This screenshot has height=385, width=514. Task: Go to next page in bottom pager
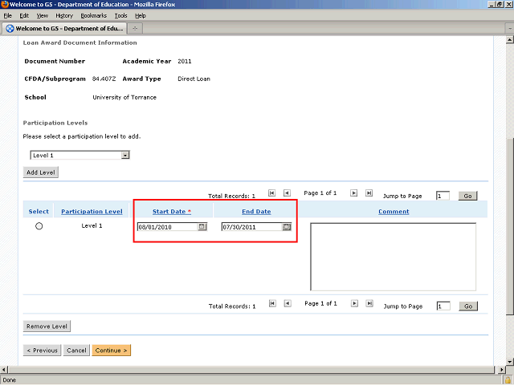354,303
